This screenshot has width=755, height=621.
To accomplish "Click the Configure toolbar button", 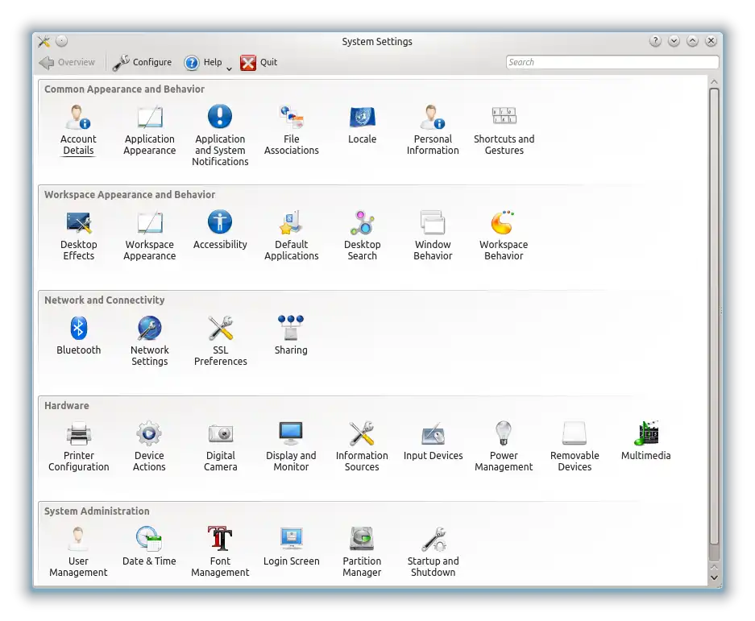I will tap(142, 62).
